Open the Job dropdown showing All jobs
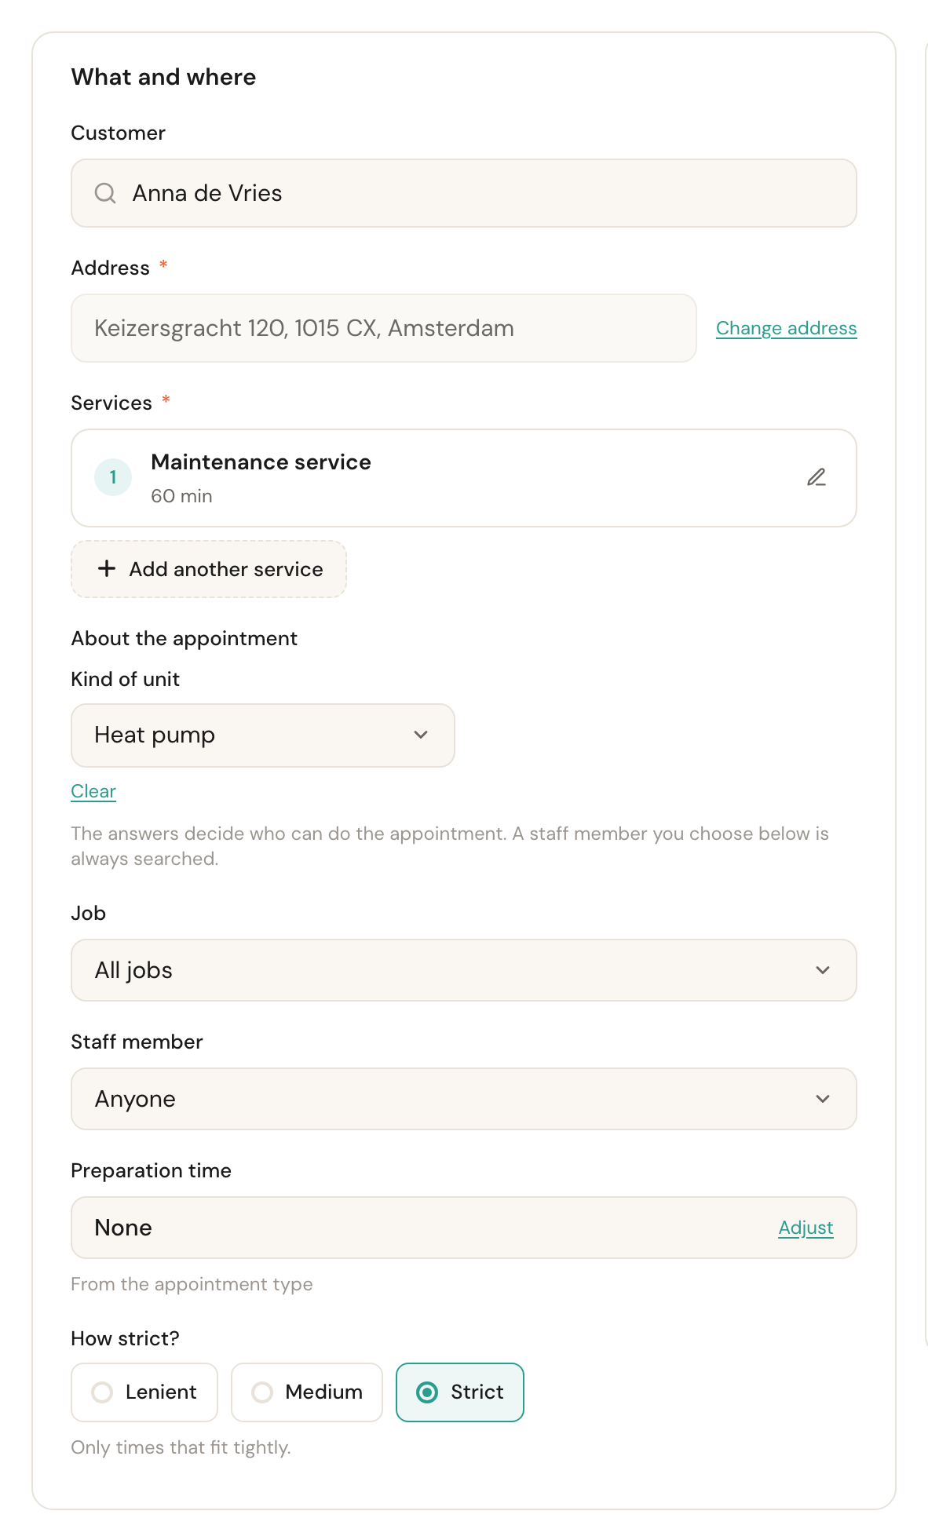 point(464,970)
